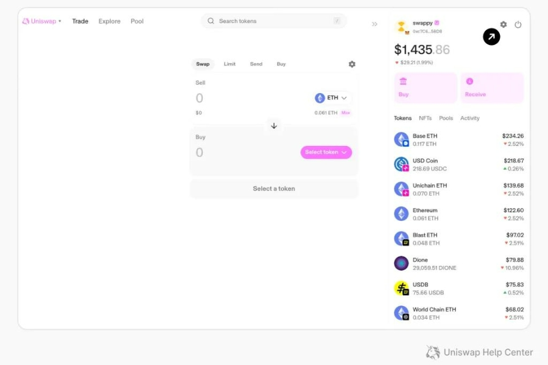Image resolution: width=548 pixels, height=365 pixels.
Task: Open the Pool page
Action: click(x=137, y=21)
